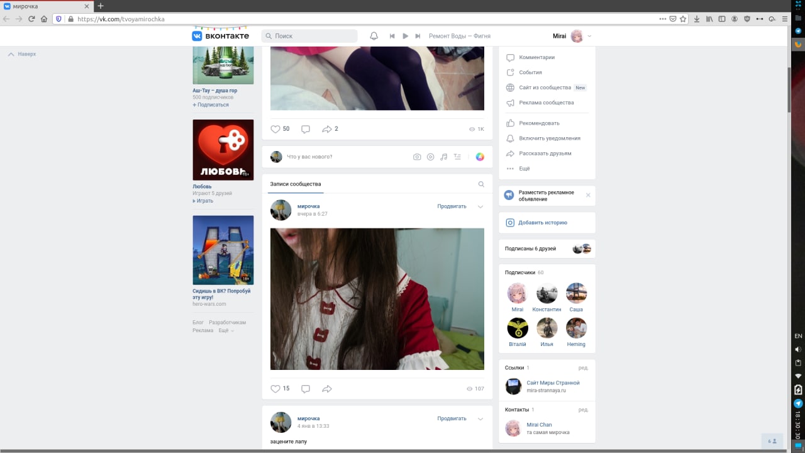Image resolution: width=805 pixels, height=453 pixels.
Task: Expand footer Ещё dropdown
Action: 226,330
